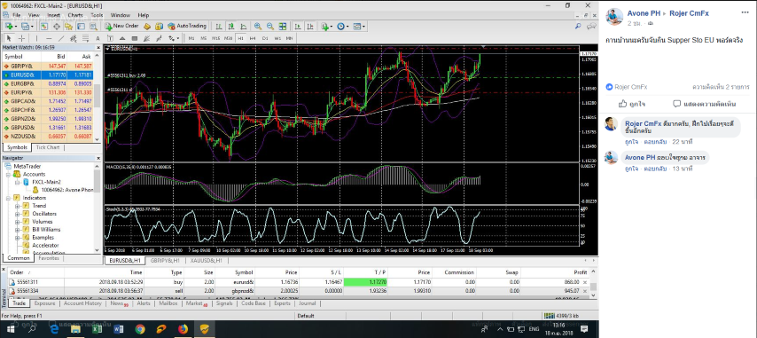Select the text label tool
Image resolution: width=757 pixels, height=338 pixels.
pyautogui.click(x=110, y=38)
